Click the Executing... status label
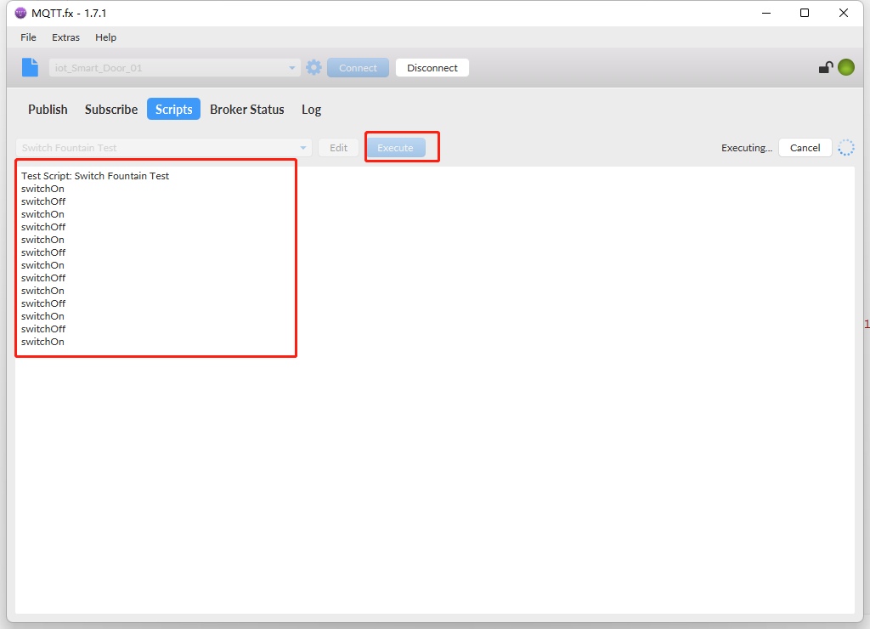870x629 pixels. click(747, 148)
